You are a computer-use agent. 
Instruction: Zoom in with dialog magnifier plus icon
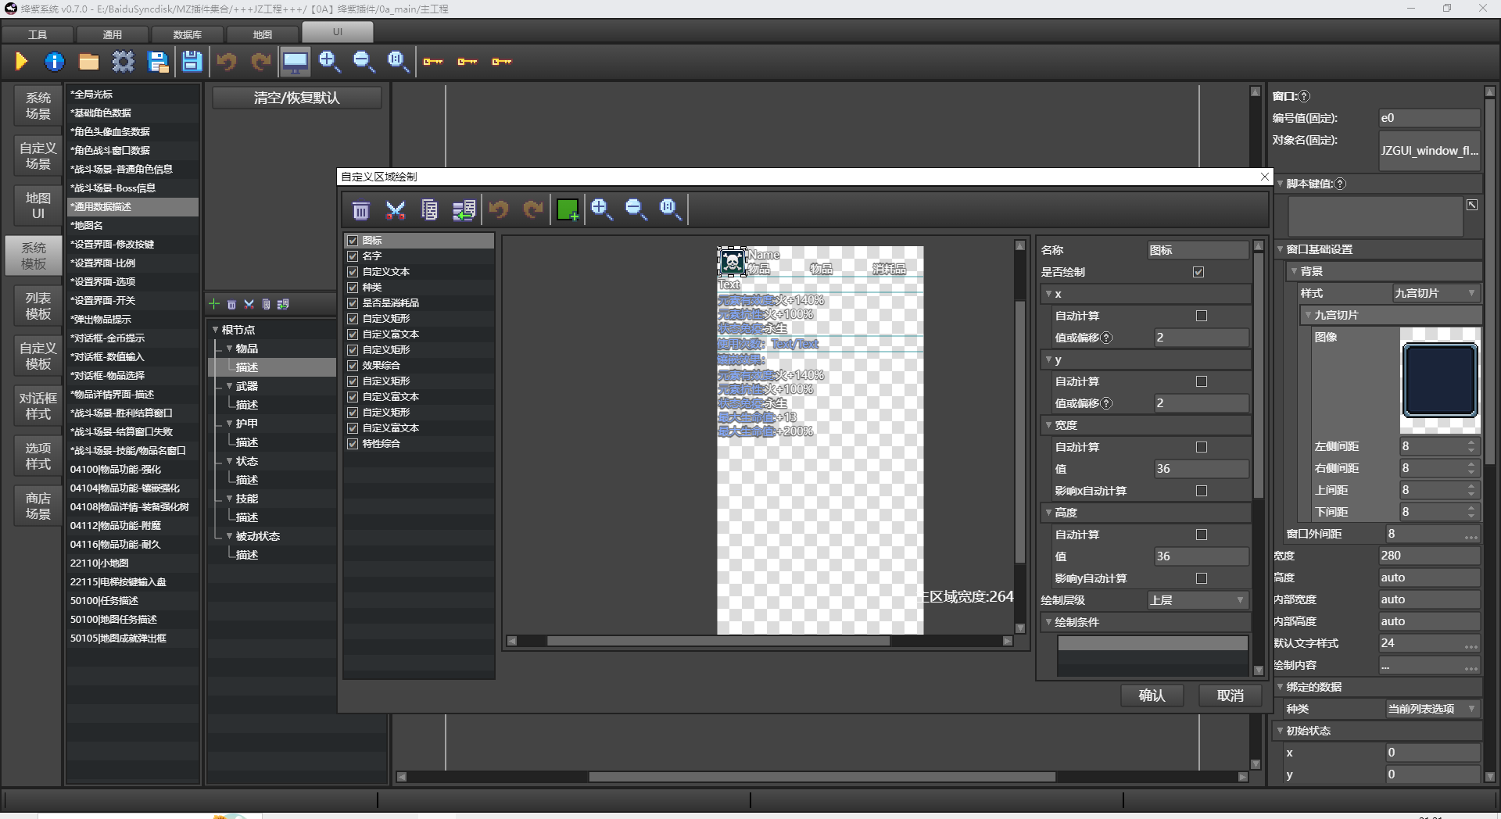(601, 209)
